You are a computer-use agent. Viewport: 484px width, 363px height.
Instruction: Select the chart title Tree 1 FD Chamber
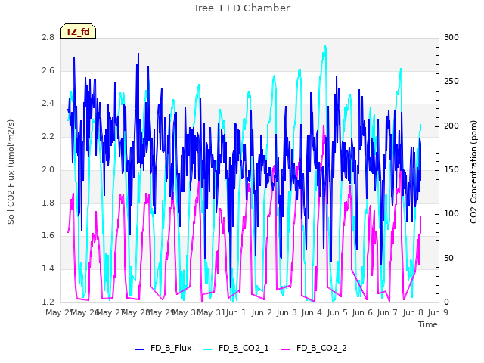click(241, 8)
